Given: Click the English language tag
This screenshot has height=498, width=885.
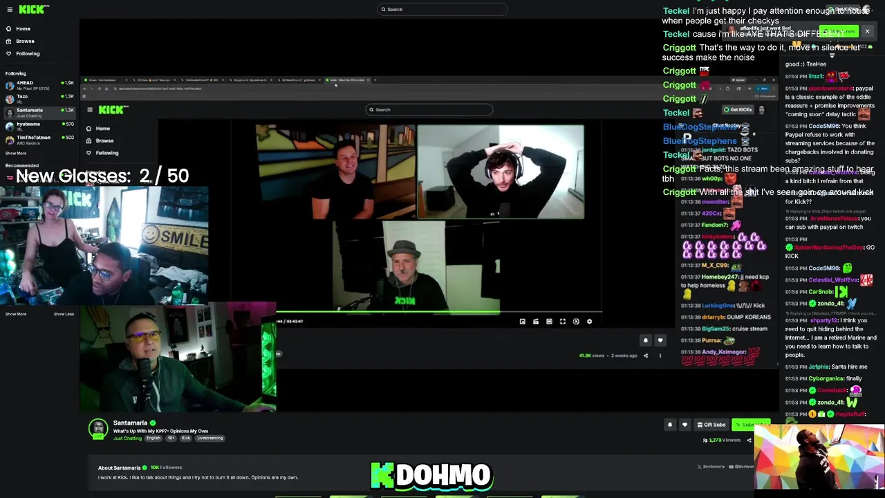Looking at the screenshot, I should pyautogui.click(x=153, y=438).
